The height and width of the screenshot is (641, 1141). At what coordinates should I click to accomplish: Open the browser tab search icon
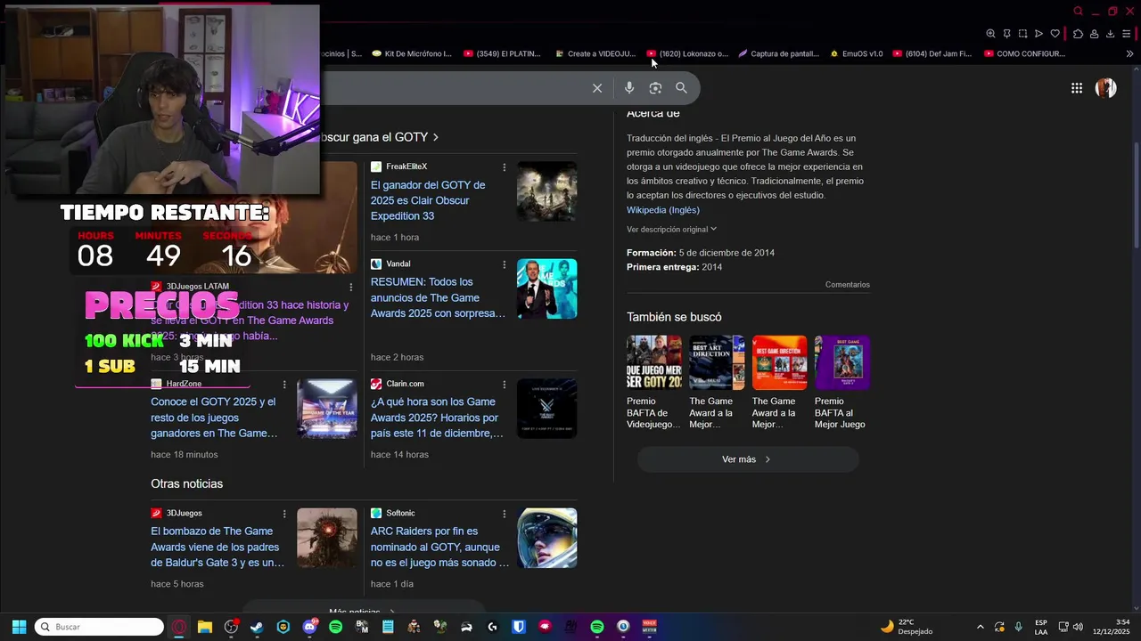point(1078,12)
